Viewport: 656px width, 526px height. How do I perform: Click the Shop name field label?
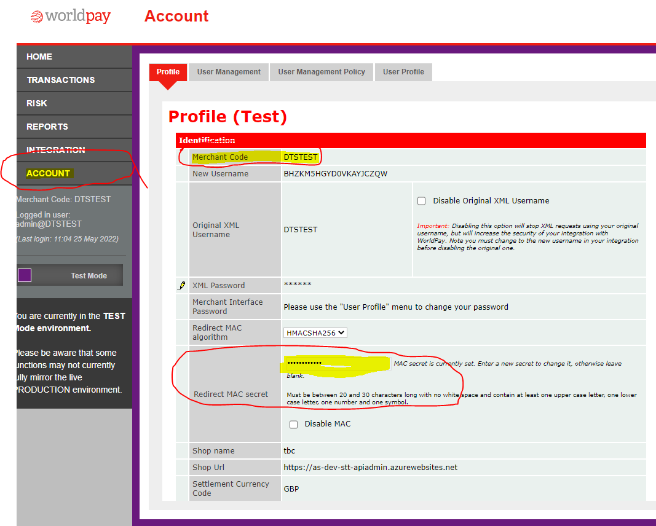213,451
